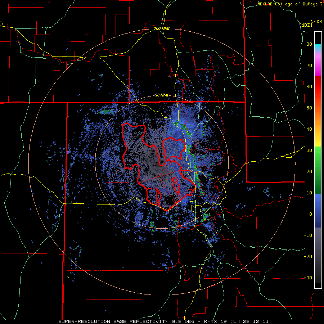Click the 19 JUN 25 12:11 timestamp

pyautogui.click(x=246, y=321)
